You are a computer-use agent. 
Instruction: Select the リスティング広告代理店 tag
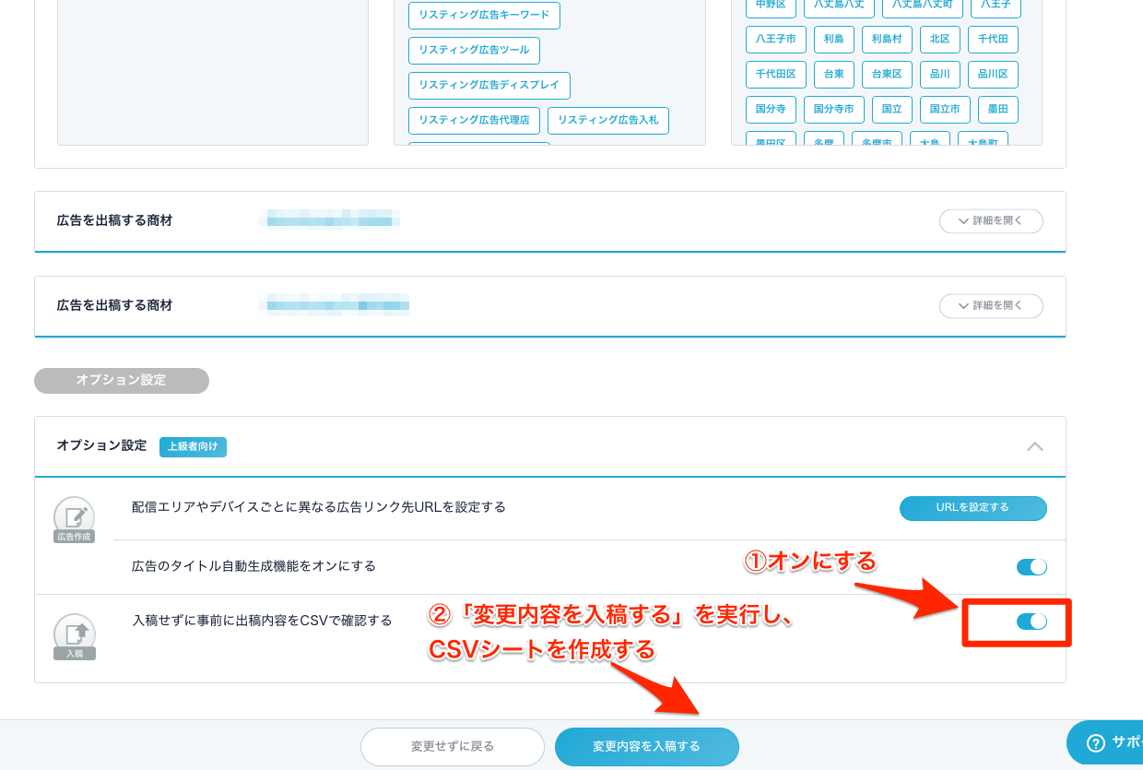click(474, 120)
